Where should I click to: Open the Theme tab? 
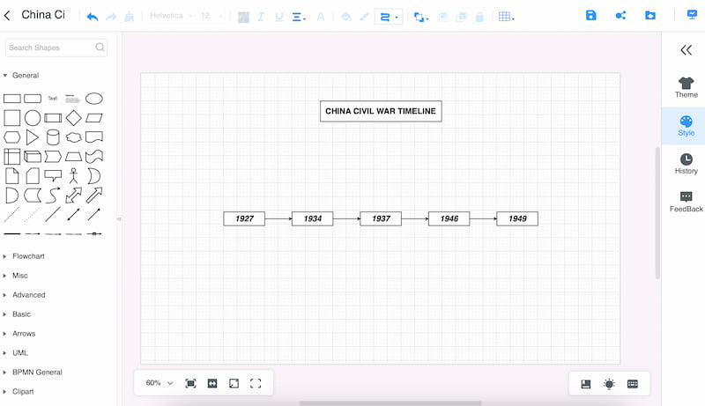[686, 87]
